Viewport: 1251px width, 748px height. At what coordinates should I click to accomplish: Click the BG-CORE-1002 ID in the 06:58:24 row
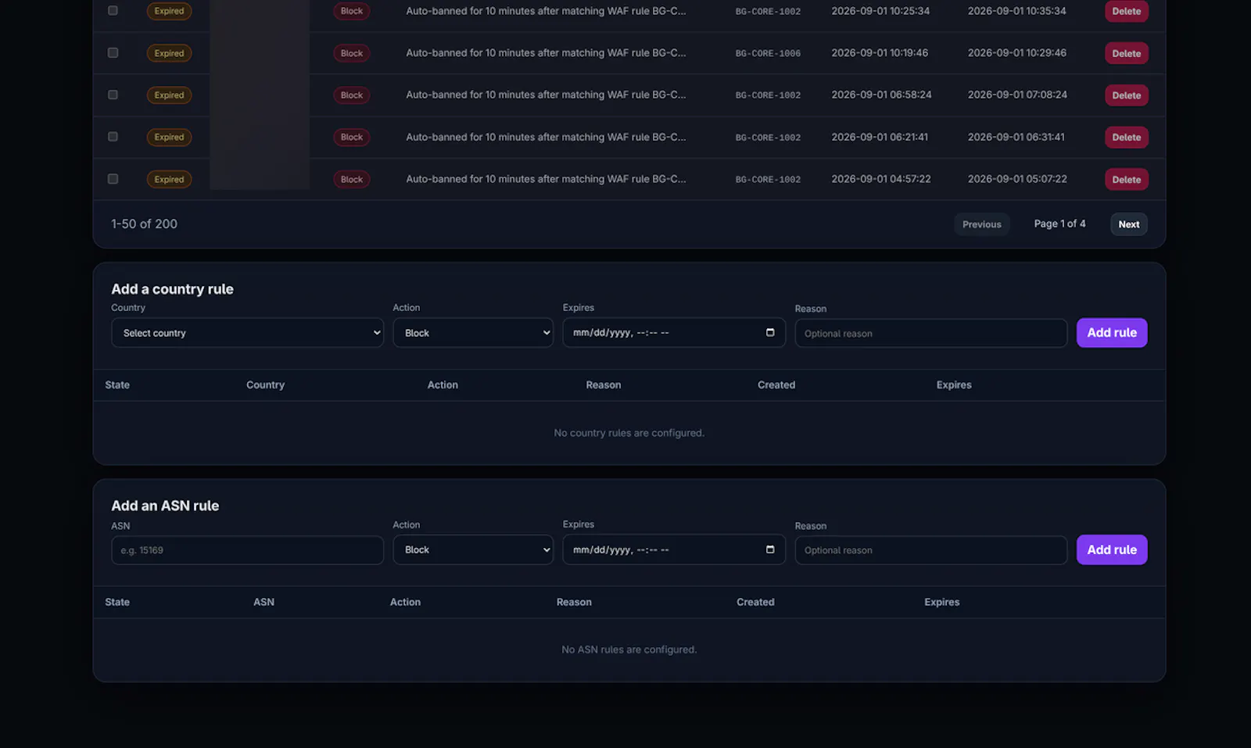point(768,95)
